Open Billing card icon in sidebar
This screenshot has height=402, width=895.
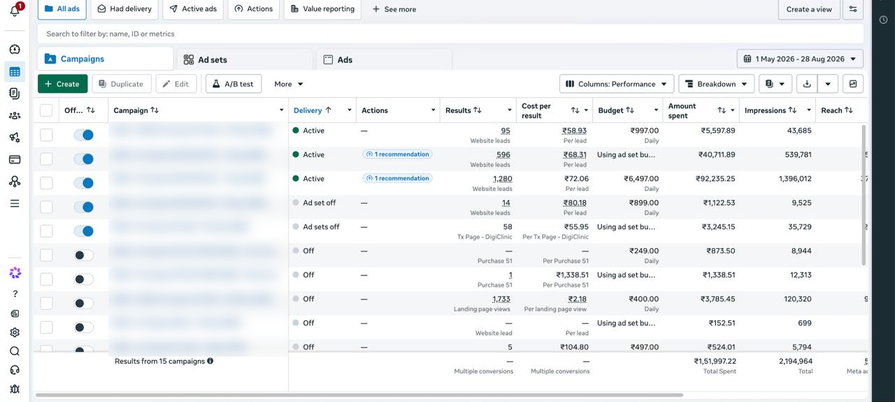pos(15,159)
